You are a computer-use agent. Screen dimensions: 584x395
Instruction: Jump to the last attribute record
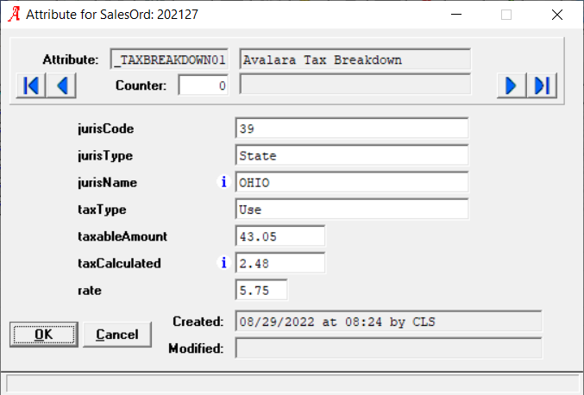(x=542, y=85)
